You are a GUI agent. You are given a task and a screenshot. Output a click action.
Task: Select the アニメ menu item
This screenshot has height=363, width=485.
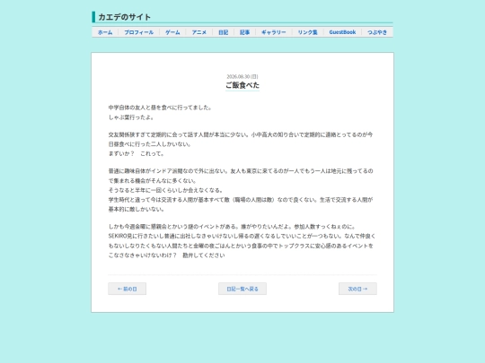point(199,32)
